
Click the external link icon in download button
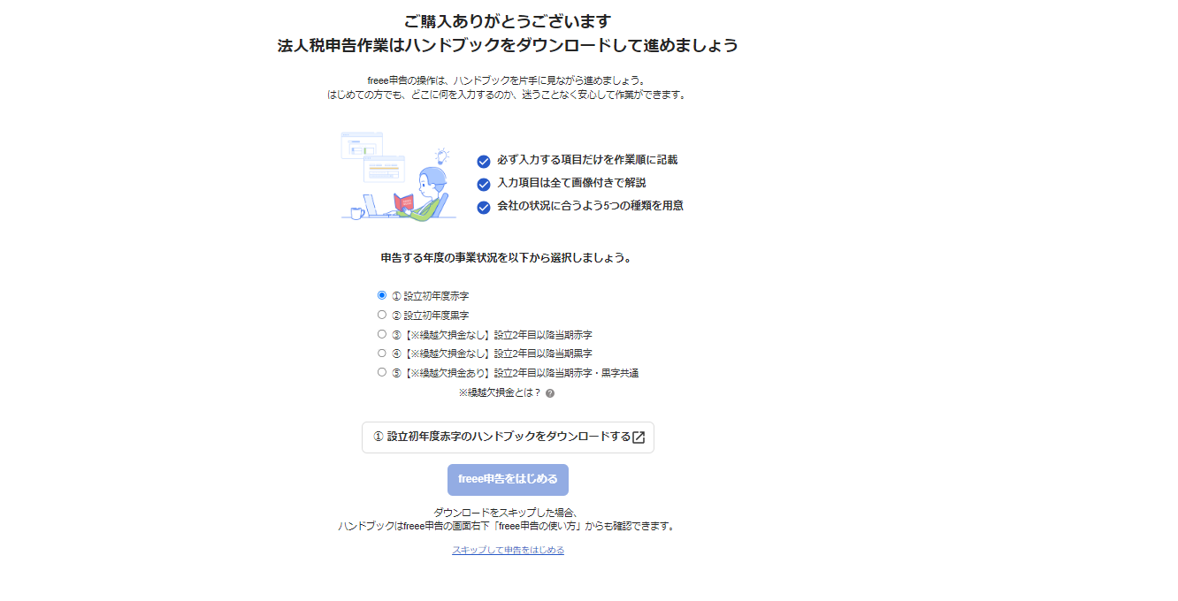[639, 437]
